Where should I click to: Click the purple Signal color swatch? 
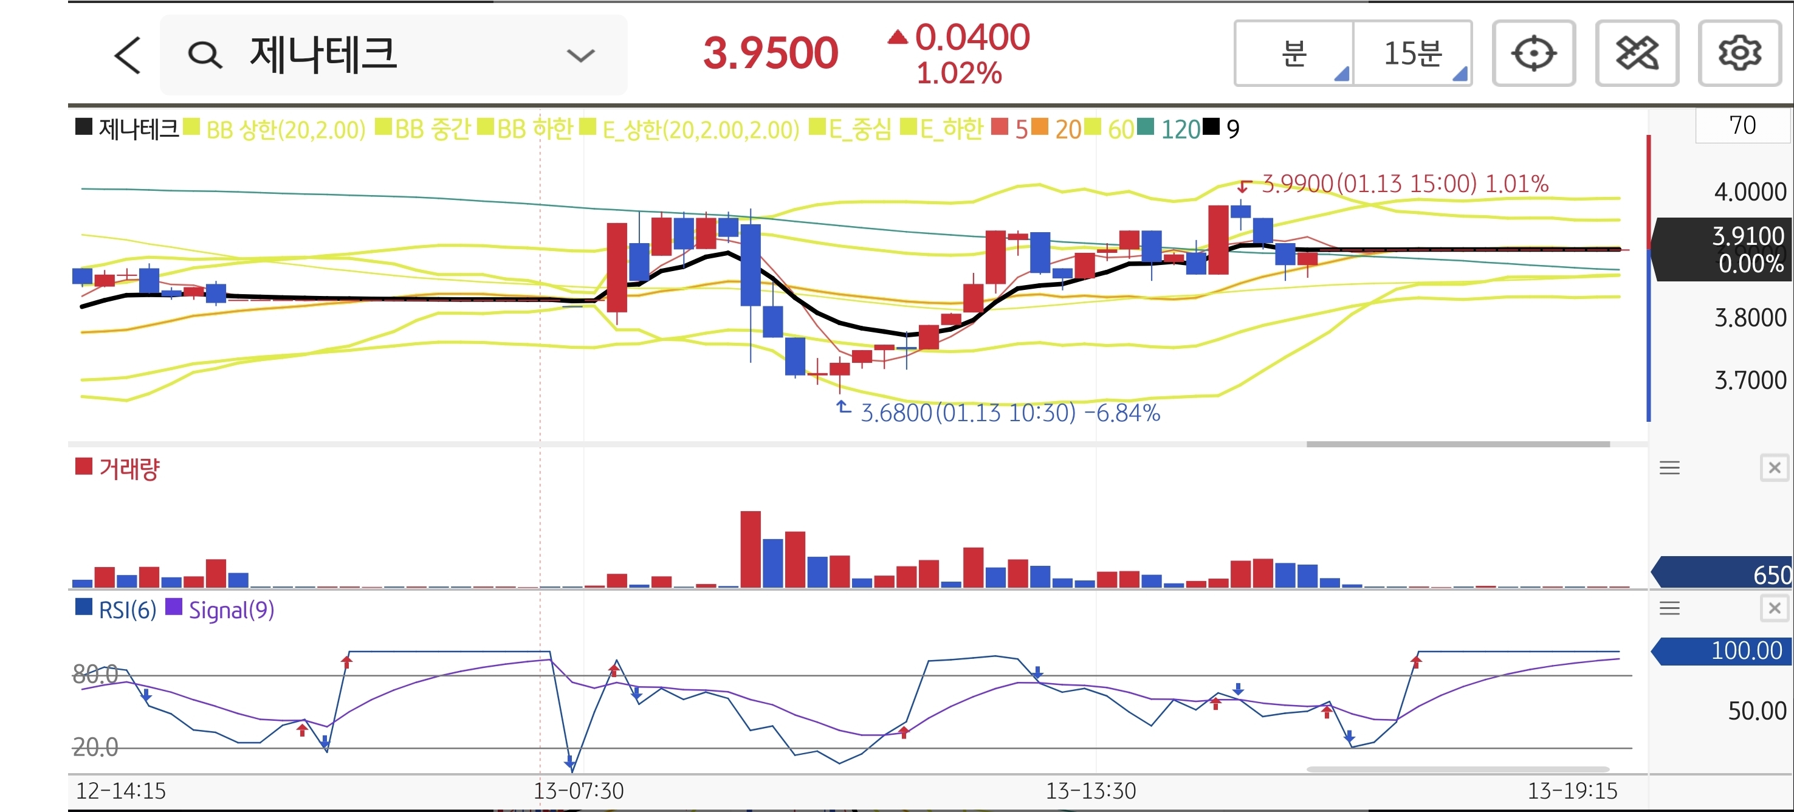coord(173,608)
